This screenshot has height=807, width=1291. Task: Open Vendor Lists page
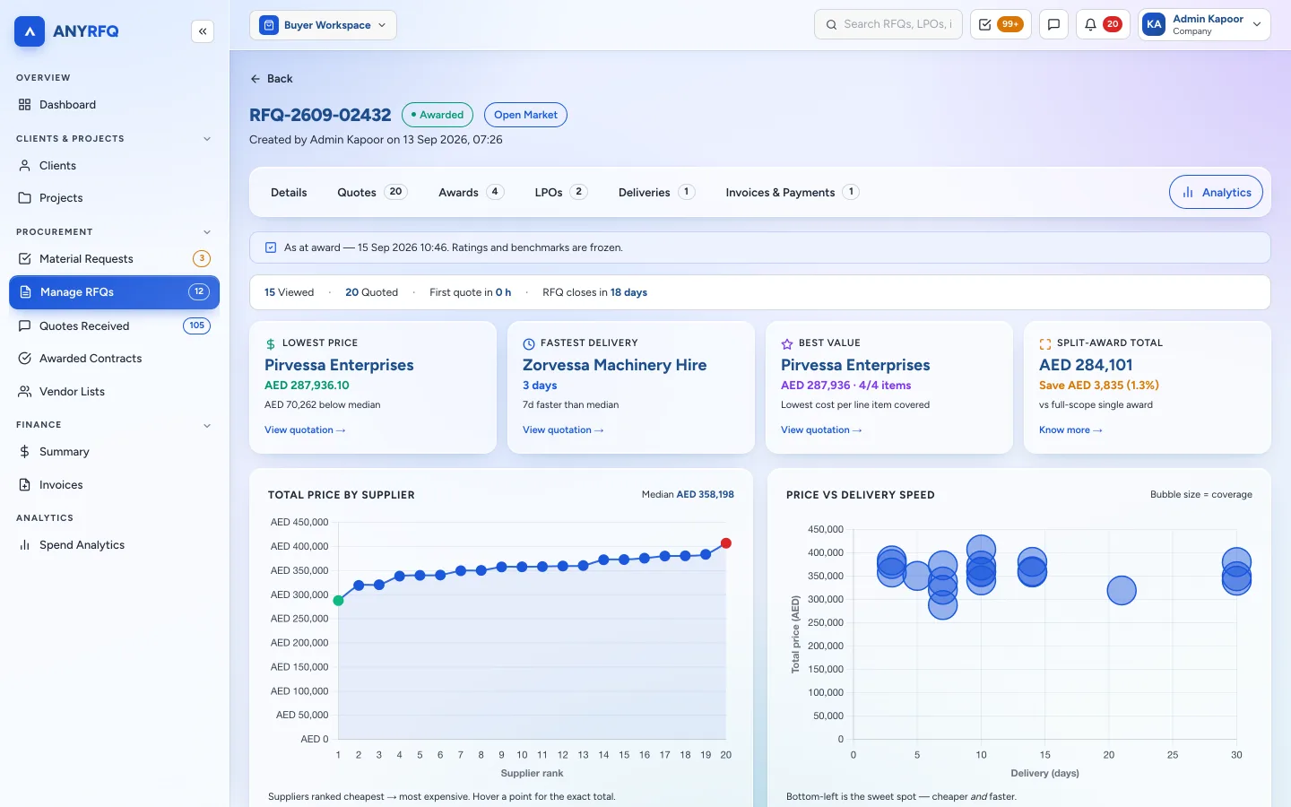(x=114, y=392)
